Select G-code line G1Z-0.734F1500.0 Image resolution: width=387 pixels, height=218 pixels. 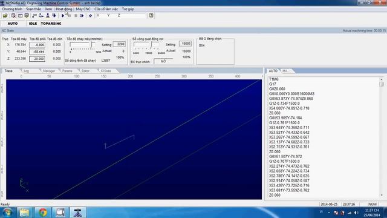click(x=284, y=104)
